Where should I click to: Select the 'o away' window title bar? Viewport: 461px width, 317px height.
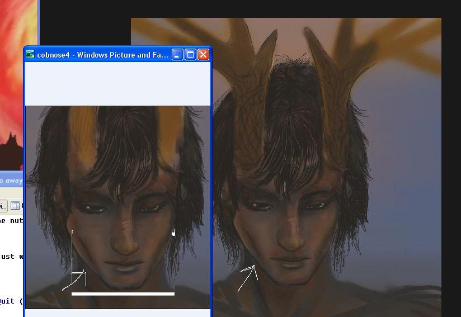11,181
